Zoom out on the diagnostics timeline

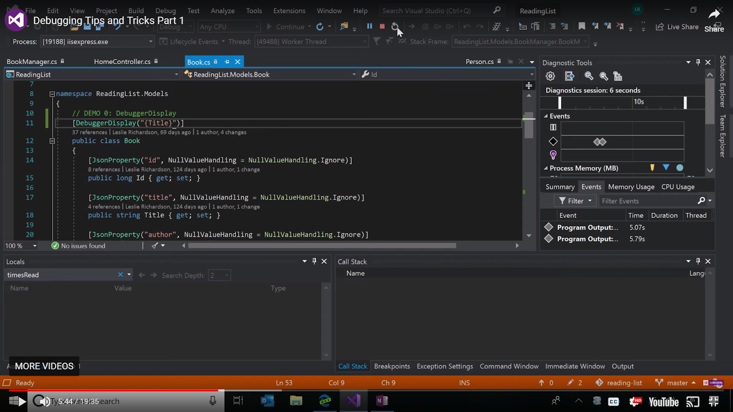pyautogui.click(x=604, y=76)
